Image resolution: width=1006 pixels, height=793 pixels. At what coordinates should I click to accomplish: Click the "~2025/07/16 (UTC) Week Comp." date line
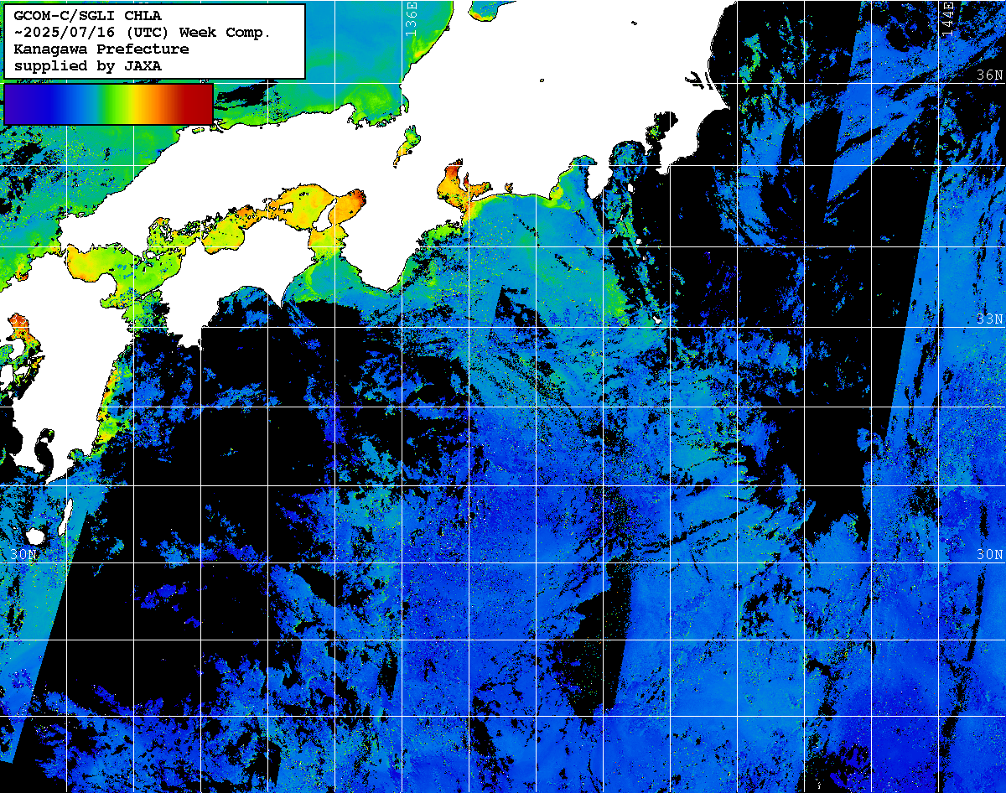click(143, 32)
